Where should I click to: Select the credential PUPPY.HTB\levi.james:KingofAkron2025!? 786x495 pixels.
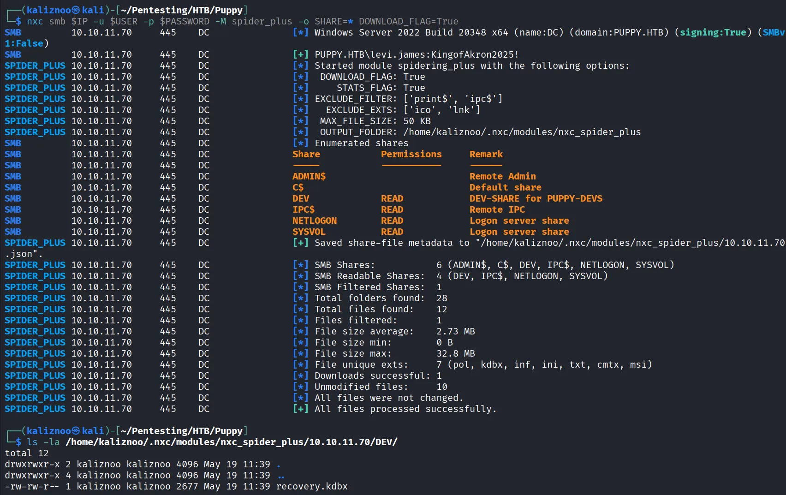pos(417,54)
